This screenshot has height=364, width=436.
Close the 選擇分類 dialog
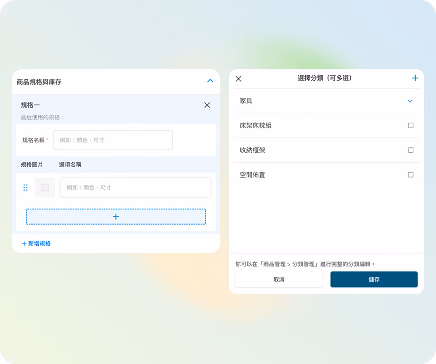point(239,79)
